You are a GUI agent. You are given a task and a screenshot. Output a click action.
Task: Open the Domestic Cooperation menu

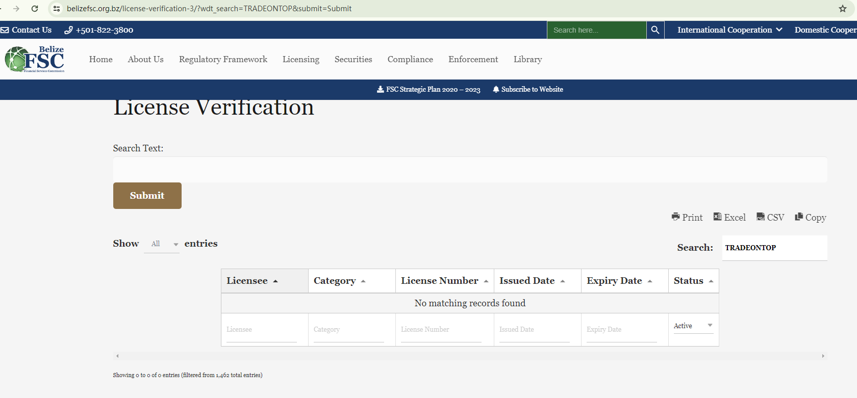pyautogui.click(x=825, y=30)
